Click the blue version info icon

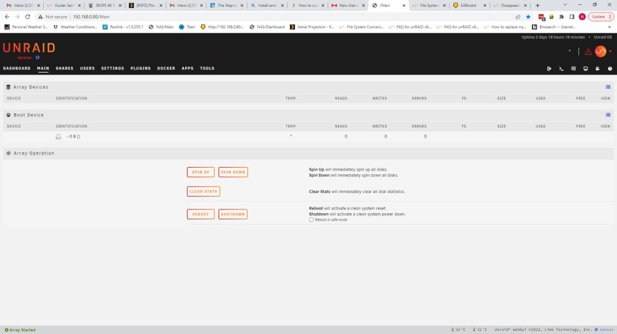pos(38,57)
